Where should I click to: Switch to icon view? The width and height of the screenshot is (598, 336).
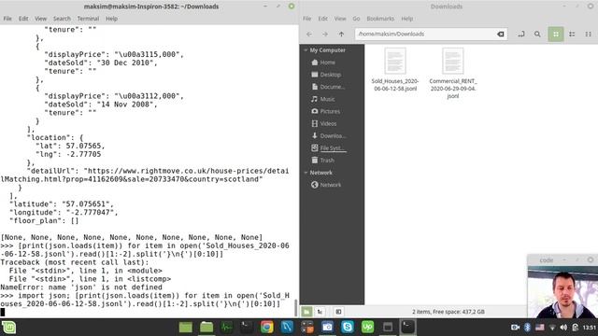point(556,34)
